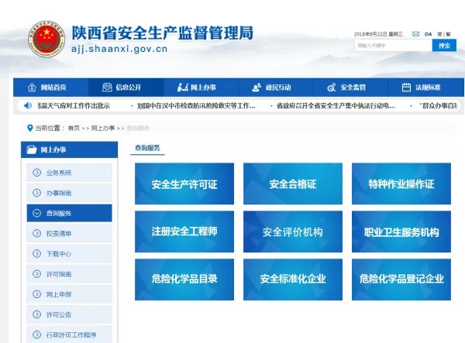Open the 权责清单 sidebar label
Screen dimensions: 465x343
(x=59, y=234)
